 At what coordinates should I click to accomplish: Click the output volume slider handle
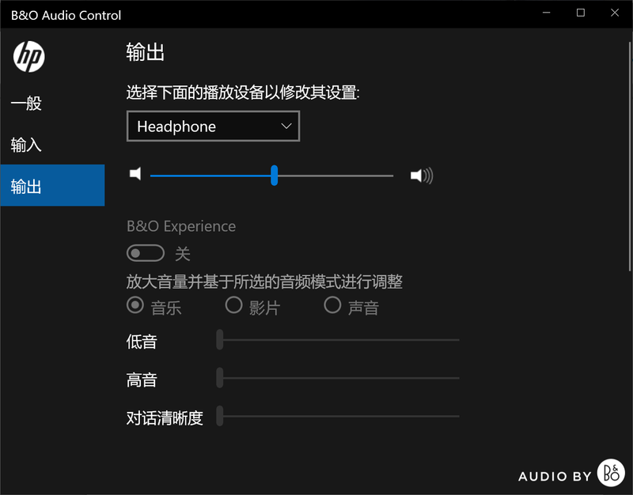click(x=275, y=176)
